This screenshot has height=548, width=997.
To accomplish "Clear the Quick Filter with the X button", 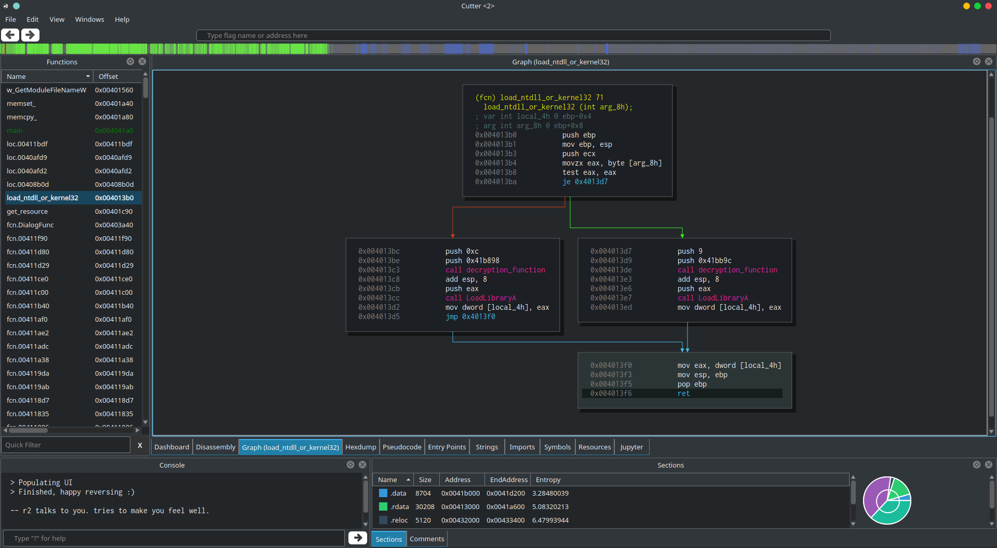I will 140,445.
